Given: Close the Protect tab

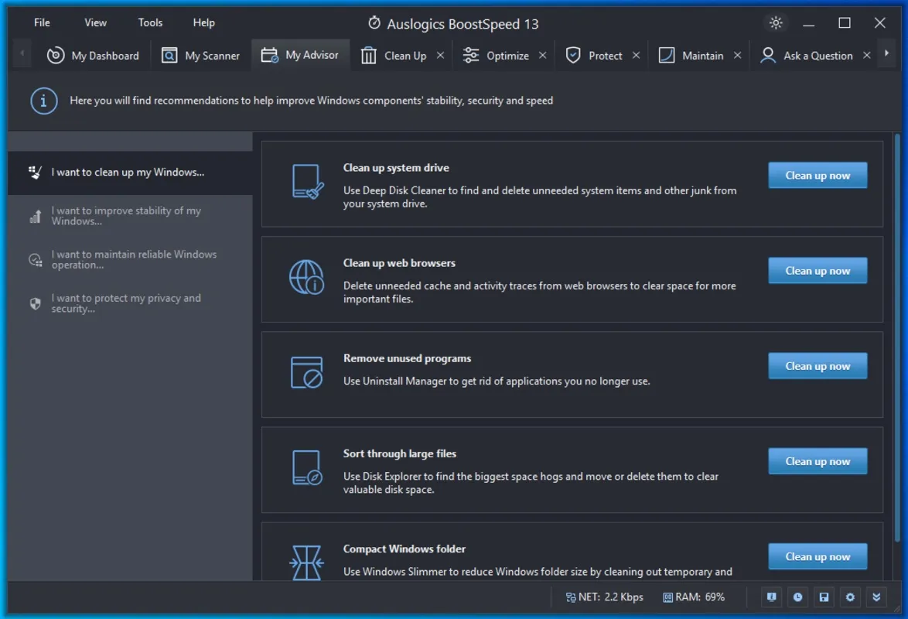Looking at the screenshot, I should pyautogui.click(x=636, y=55).
